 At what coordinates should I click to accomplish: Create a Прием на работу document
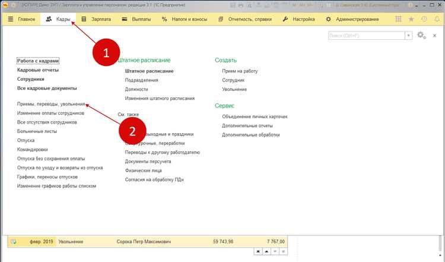(240, 71)
